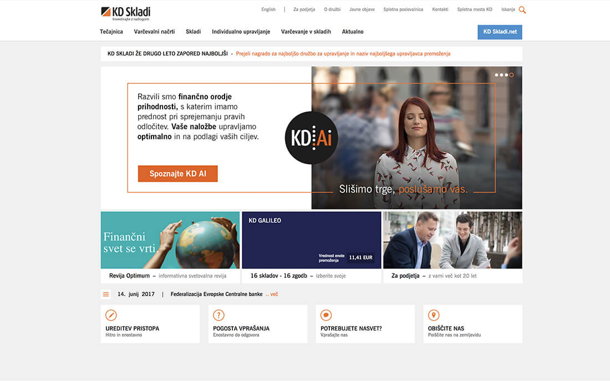Select the first carousel slide dot
Image resolution: width=610 pixels, height=381 pixels.
pos(496,75)
